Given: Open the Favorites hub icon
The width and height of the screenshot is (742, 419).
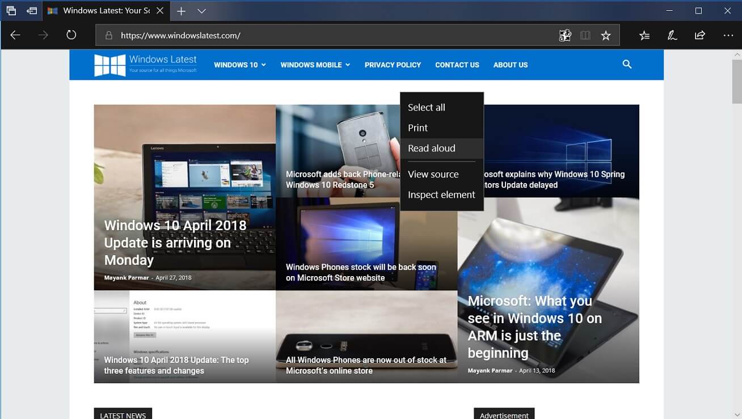Looking at the screenshot, I should [x=644, y=35].
